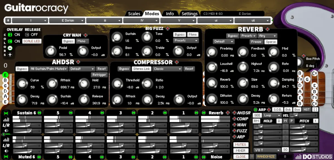Toggle Big Fuzz Bypass

[180, 34]
